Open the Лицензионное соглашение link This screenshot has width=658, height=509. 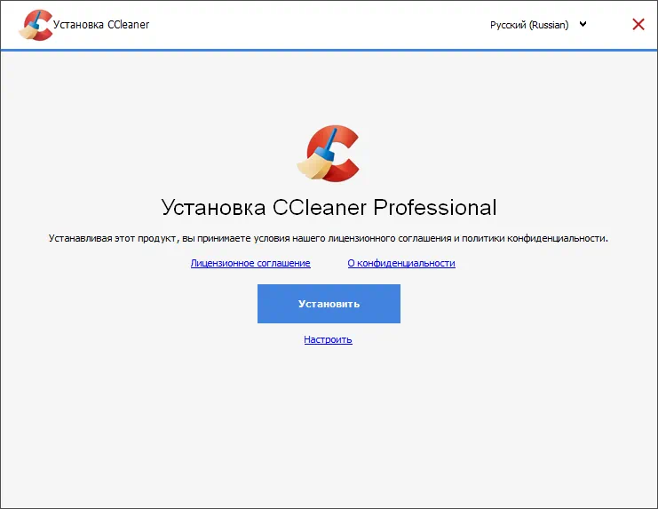coord(250,263)
